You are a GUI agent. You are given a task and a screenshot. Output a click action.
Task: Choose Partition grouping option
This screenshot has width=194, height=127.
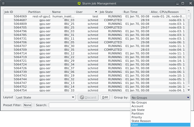coord(160,114)
